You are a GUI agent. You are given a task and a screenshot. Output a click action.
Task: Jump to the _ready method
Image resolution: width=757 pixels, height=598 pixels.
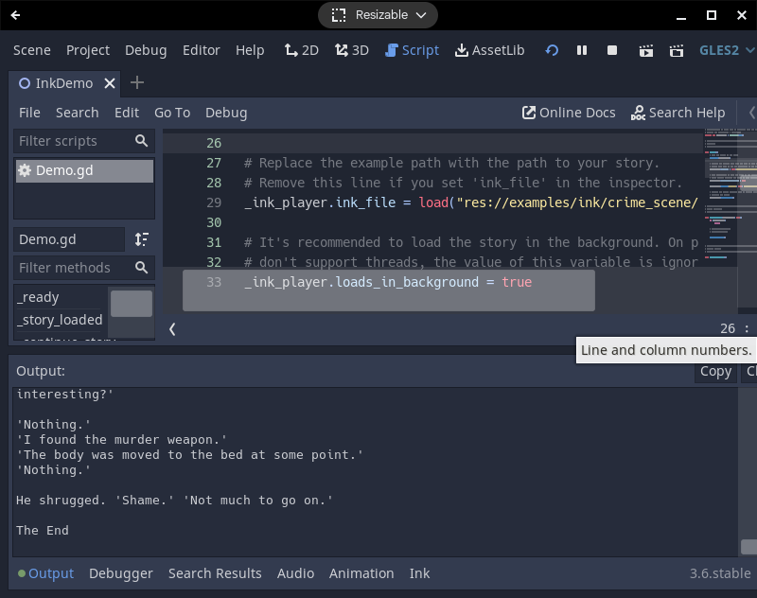click(x=38, y=297)
